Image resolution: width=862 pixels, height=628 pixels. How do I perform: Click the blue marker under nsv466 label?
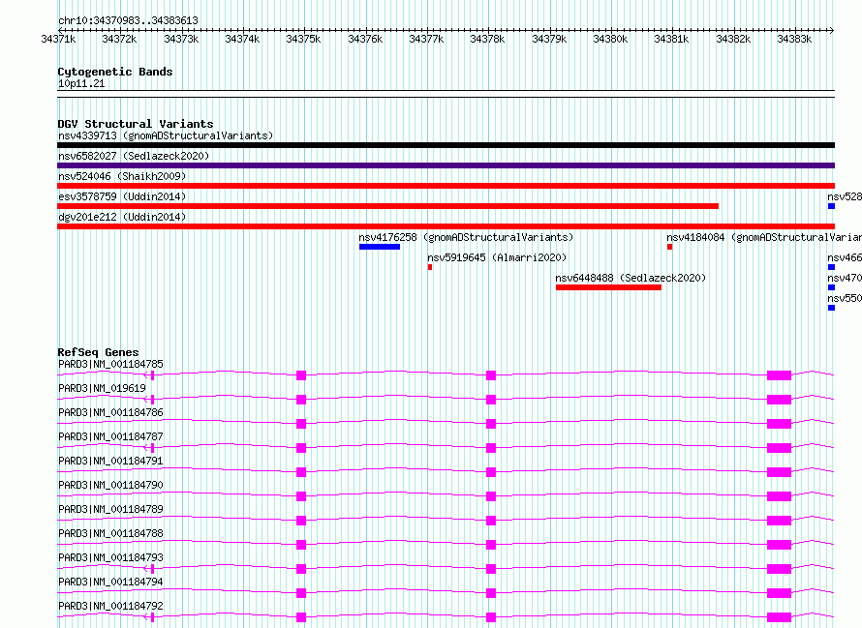(831, 267)
